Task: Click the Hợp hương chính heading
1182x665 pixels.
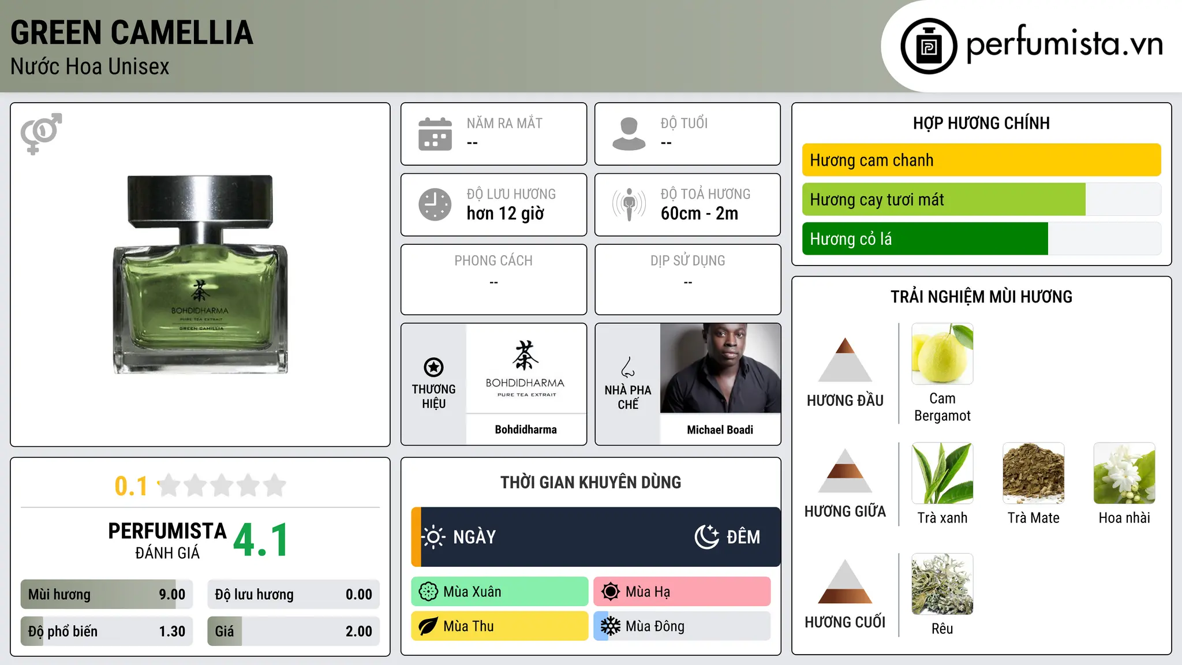Action: 982,123
